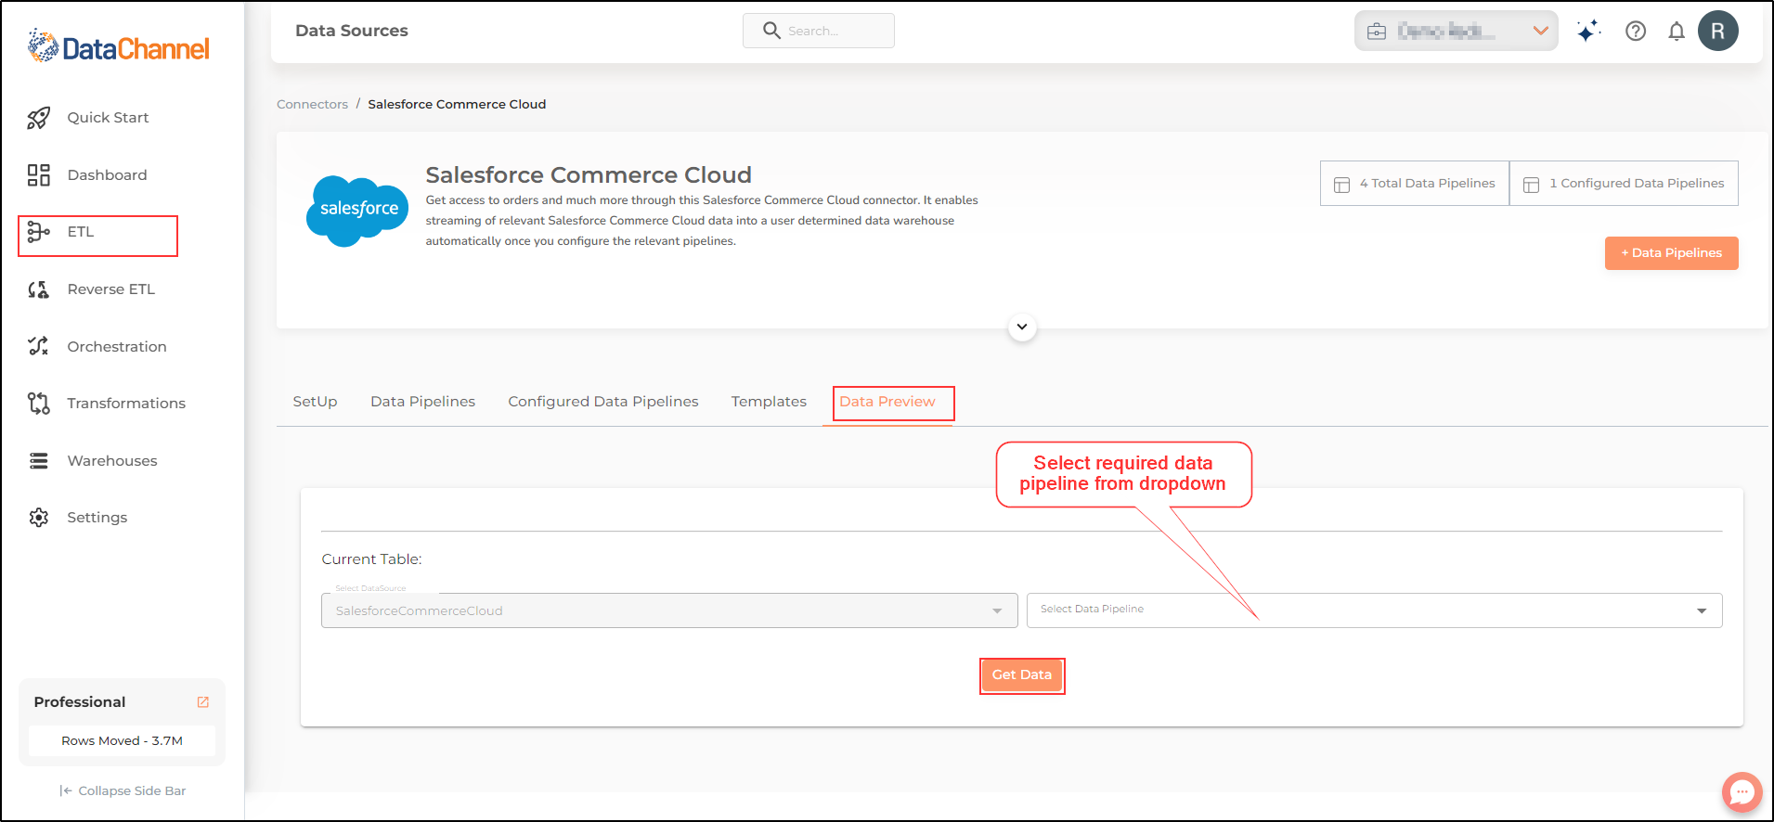Screen dimensions: 1774x822
Task: Click the Warehouses stack icon
Action: point(38,461)
